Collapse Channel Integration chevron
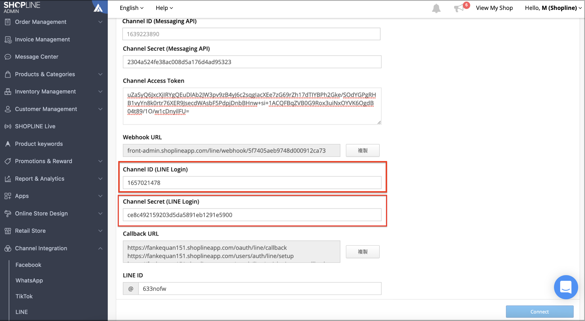 [100, 248]
